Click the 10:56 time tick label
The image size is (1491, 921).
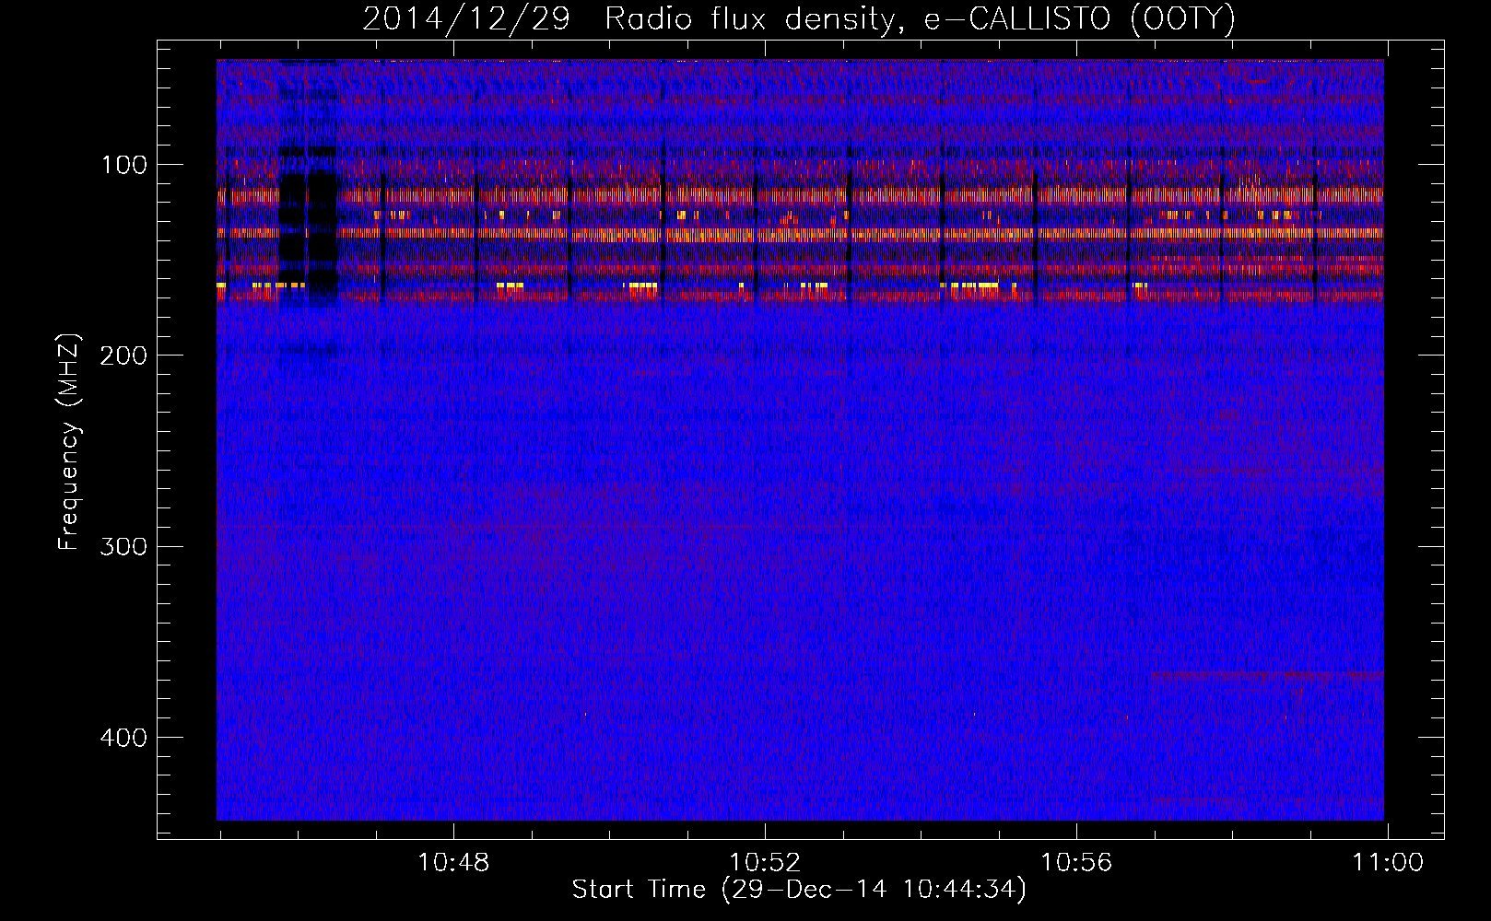[1076, 863]
